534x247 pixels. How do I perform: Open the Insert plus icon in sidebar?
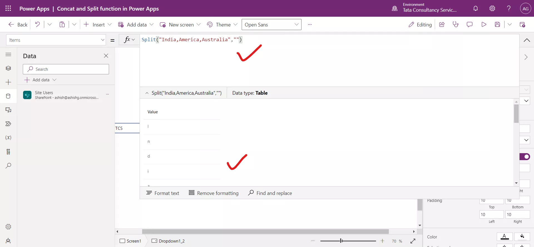click(x=8, y=82)
